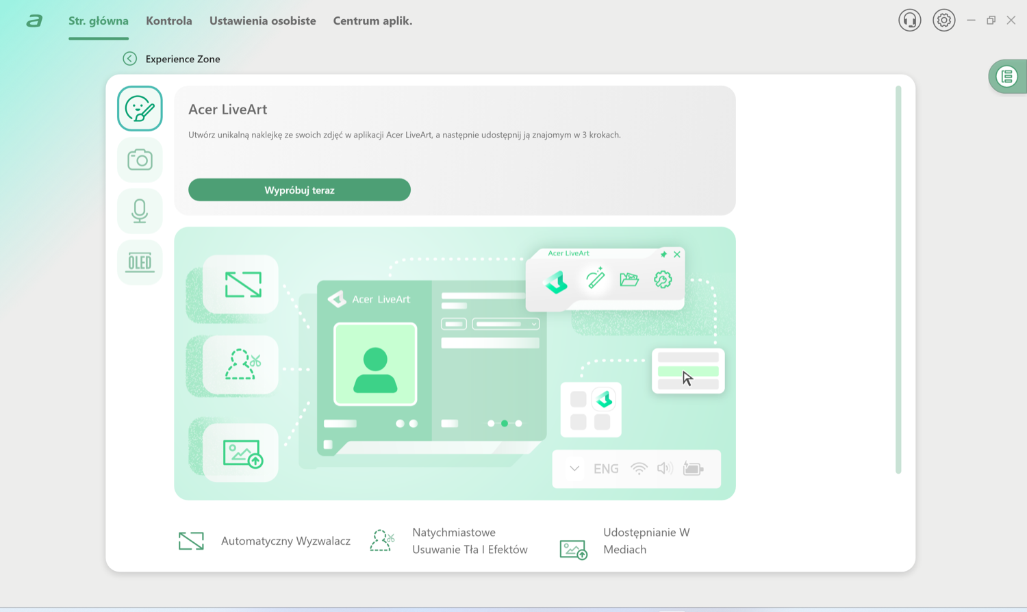1027x612 pixels.
Task: Open settings via the gear icon
Action: click(x=943, y=21)
